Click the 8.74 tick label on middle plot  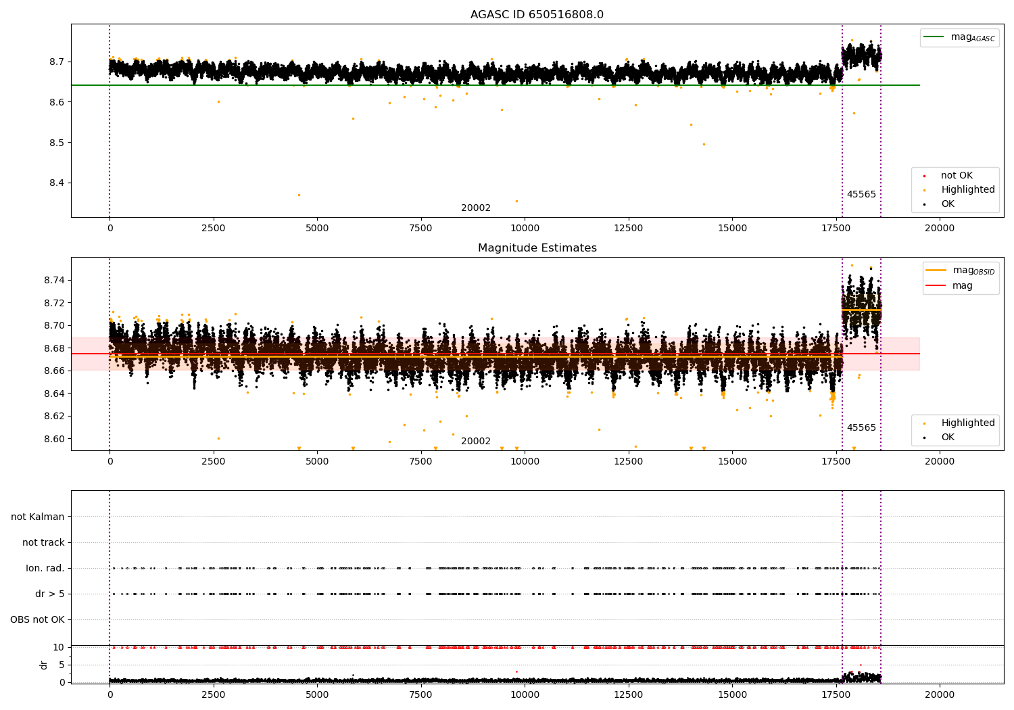tap(53, 281)
